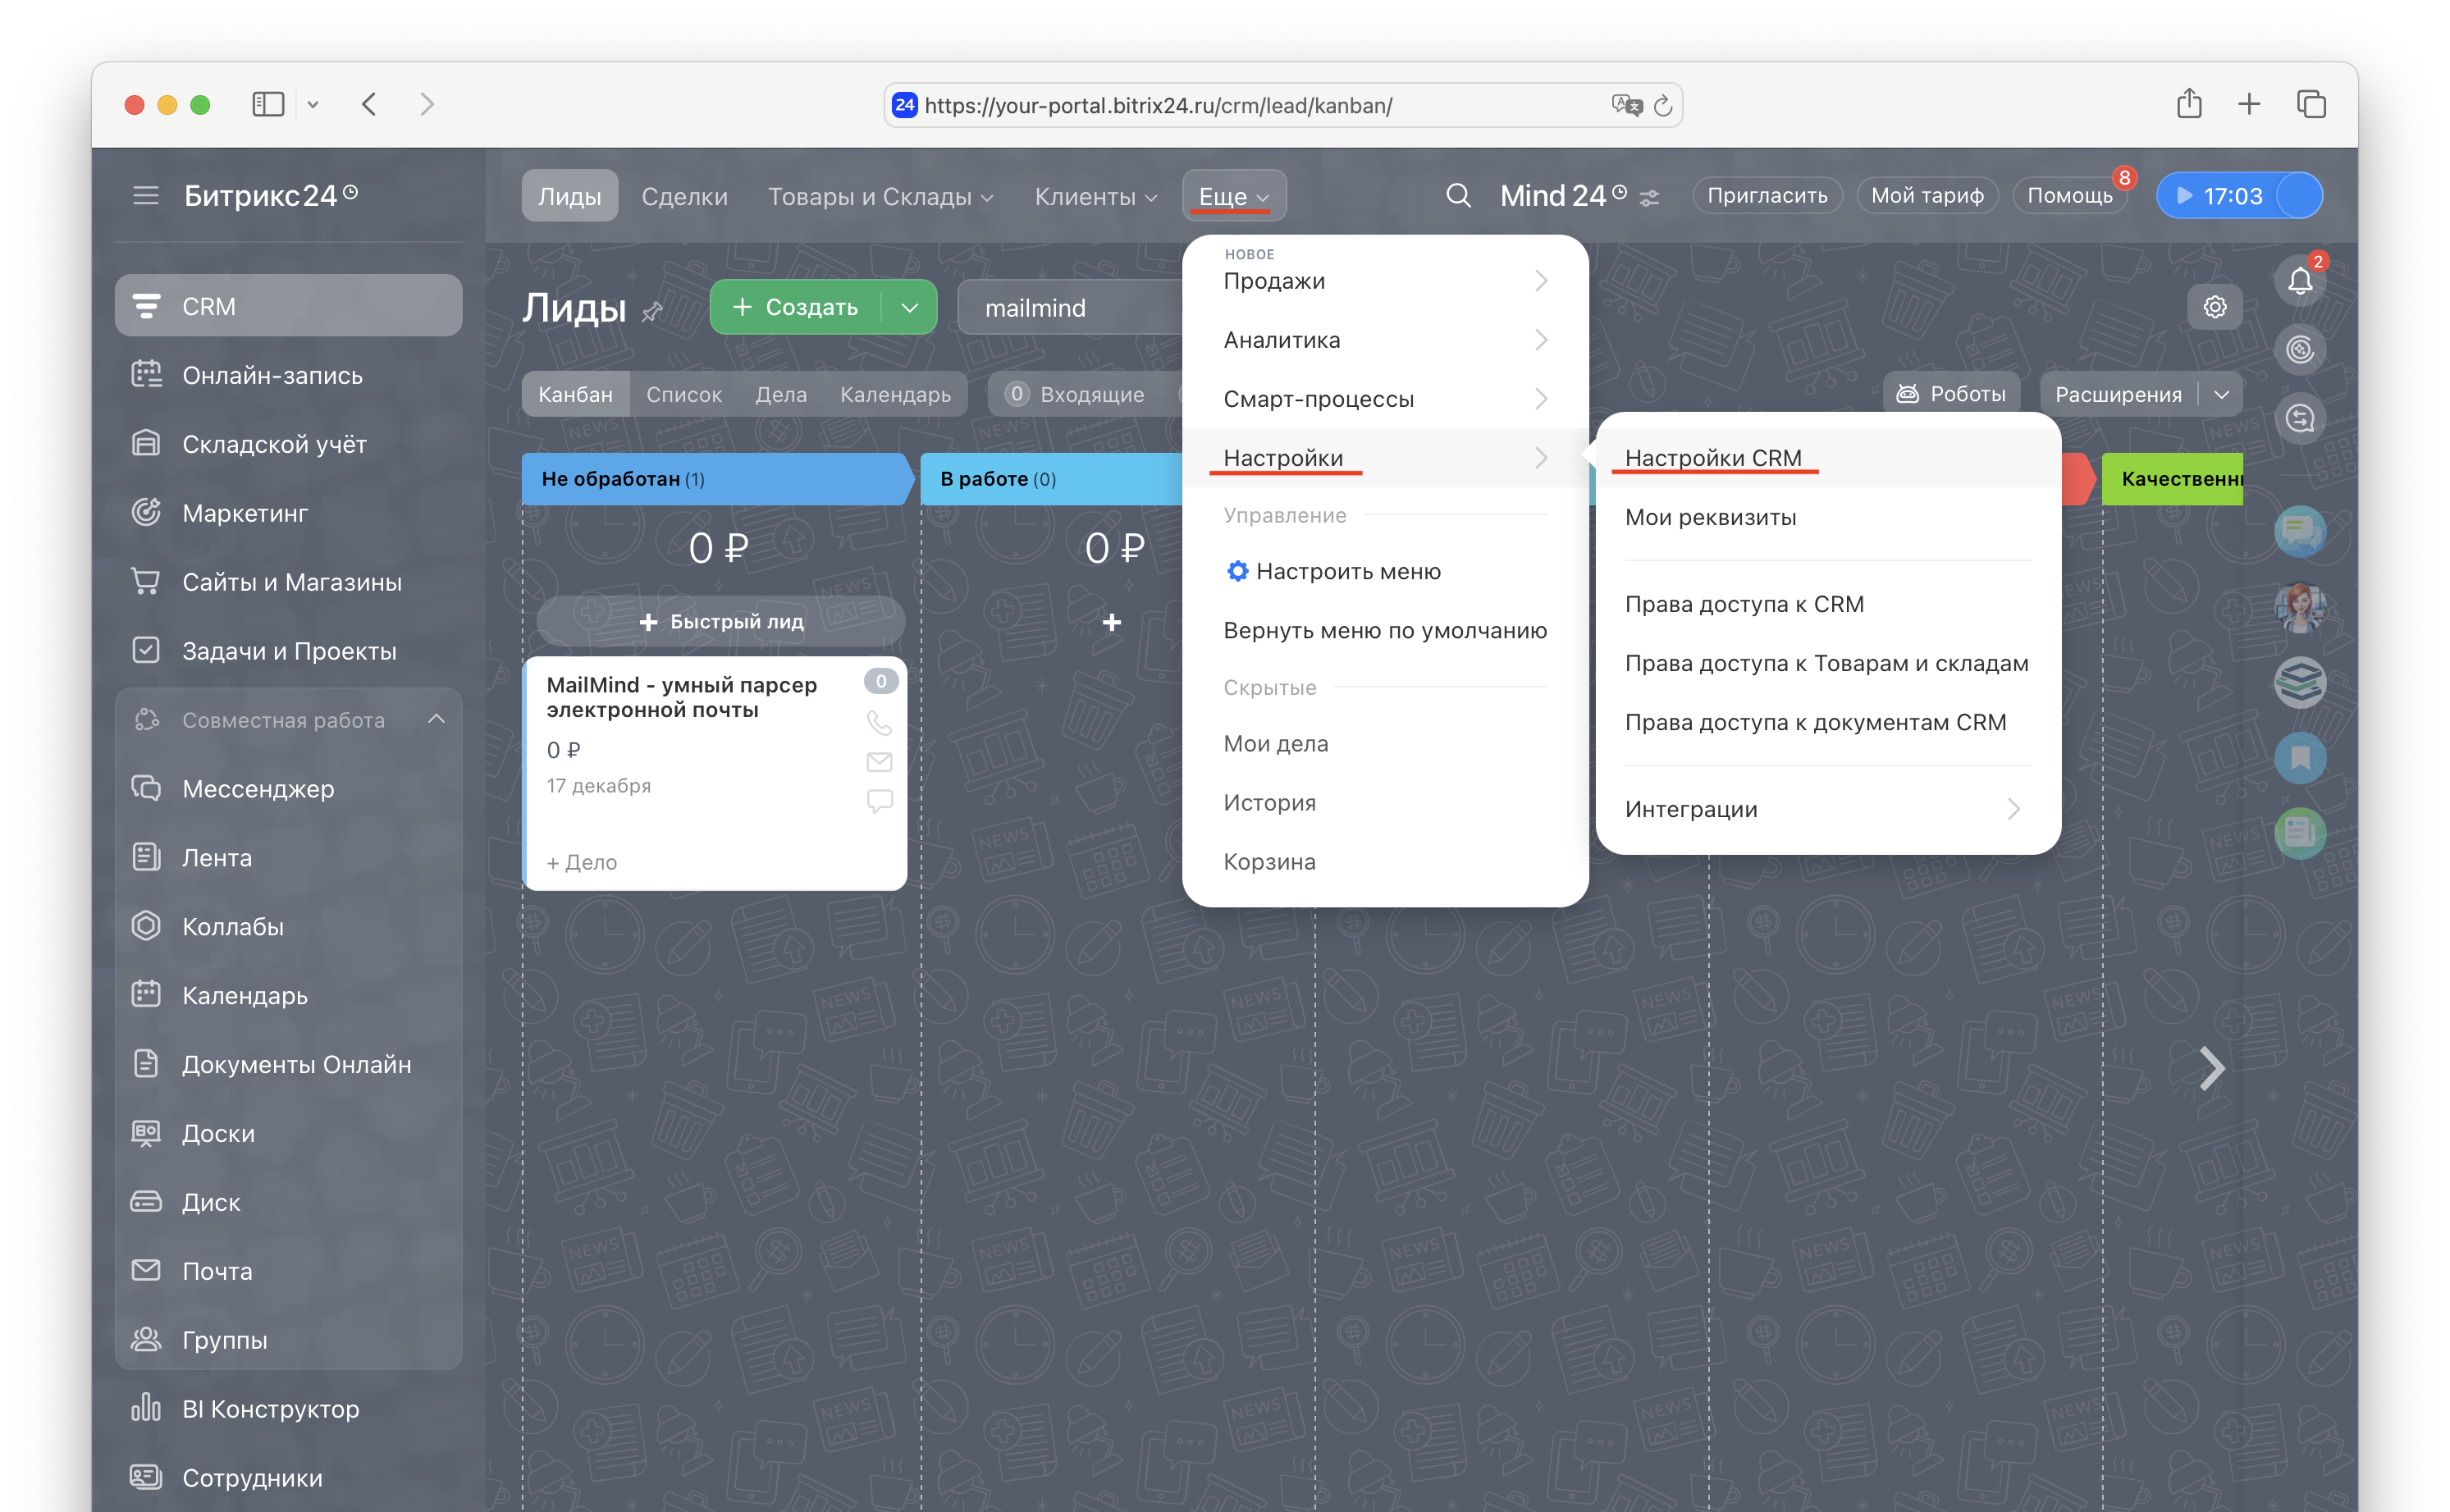
Task: Open the kanban settings gear icon
Action: 2214,307
